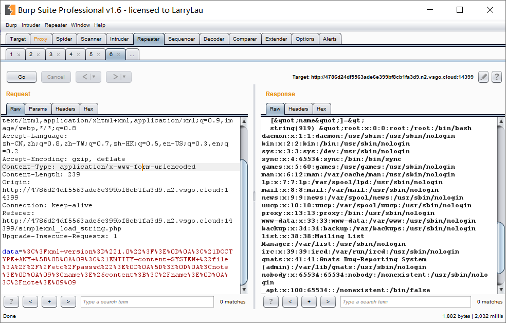The height and width of the screenshot is (323, 506).
Task: Switch to the Proxy tab
Action: click(40, 39)
